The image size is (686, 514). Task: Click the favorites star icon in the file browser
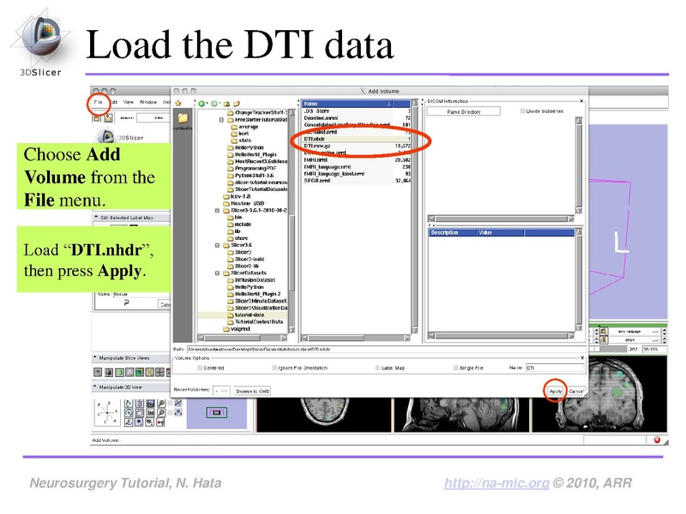pyautogui.click(x=178, y=102)
